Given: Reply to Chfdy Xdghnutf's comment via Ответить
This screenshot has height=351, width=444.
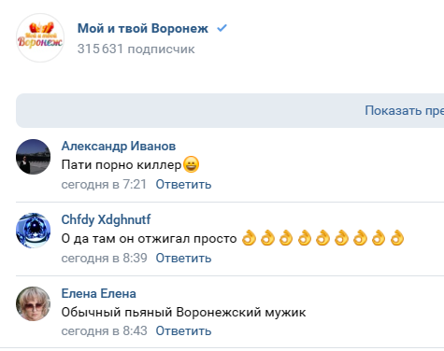Looking at the screenshot, I should [x=183, y=258].
